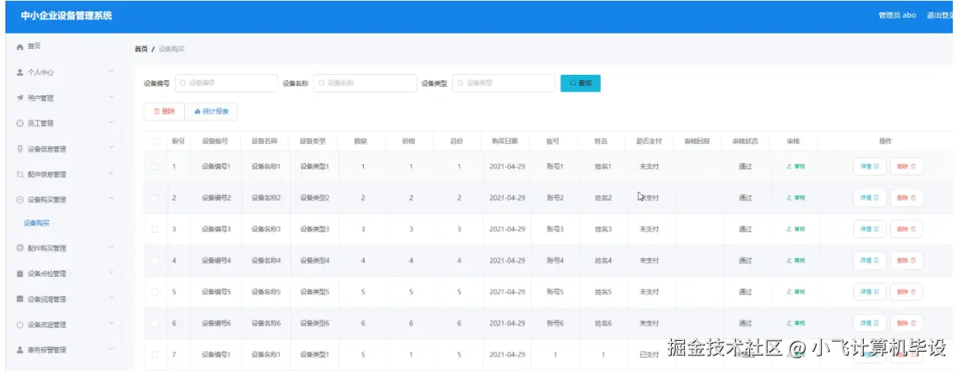Expand the 设备点检管理 menu chevron
The image size is (959, 371).
click(x=111, y=274)
